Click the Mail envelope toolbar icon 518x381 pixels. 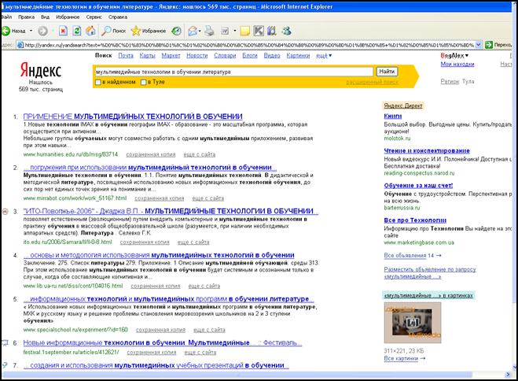click(x=193, y=31)
